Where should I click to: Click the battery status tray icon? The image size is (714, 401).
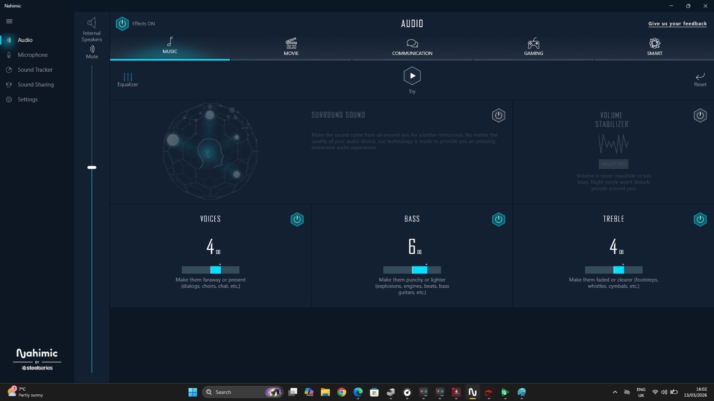[674, 392]
